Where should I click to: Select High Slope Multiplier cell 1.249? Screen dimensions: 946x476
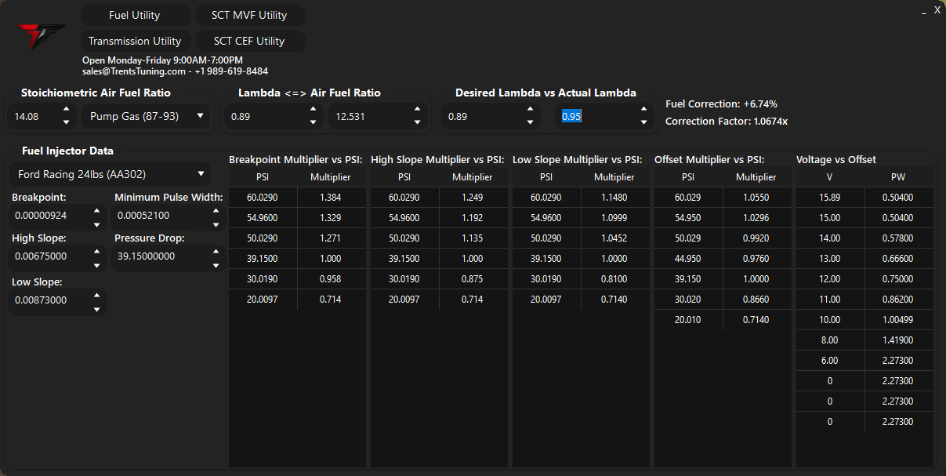tap(473, 198)
